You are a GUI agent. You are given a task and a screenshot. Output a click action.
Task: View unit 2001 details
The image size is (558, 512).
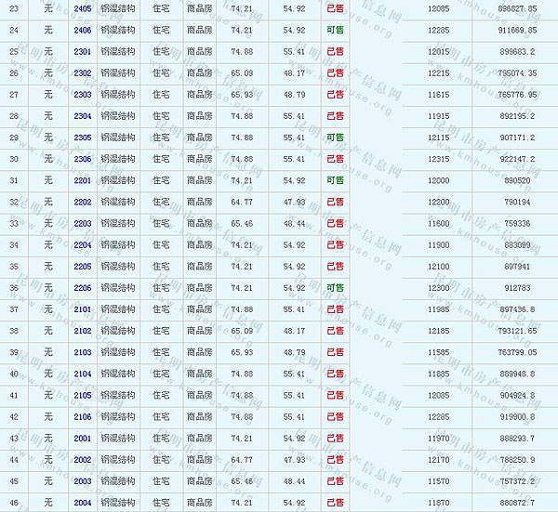pyautogui.click(x=83, y=438)
